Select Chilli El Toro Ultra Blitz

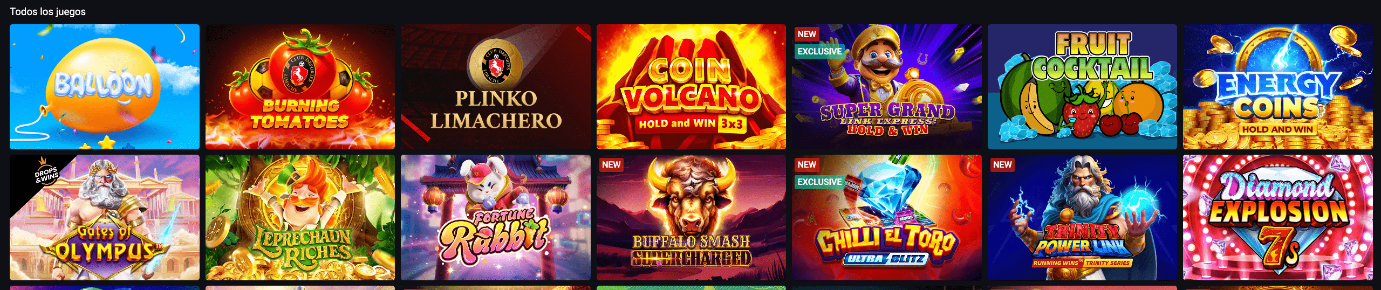(887, 218)
